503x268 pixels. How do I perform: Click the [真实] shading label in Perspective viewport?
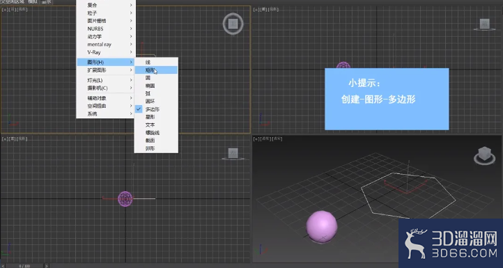[x=277, y=139]
